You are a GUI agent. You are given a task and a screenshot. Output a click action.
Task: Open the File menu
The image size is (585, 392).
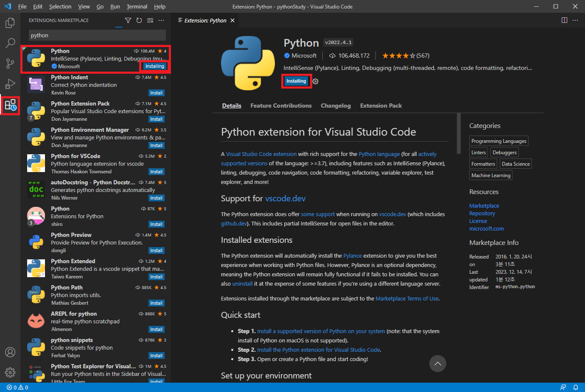pyautogui.click(x=22, y=6)
